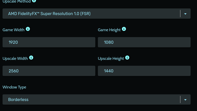Click the Upscale Height info icon

pyautogui.click(x=127, y=58)
